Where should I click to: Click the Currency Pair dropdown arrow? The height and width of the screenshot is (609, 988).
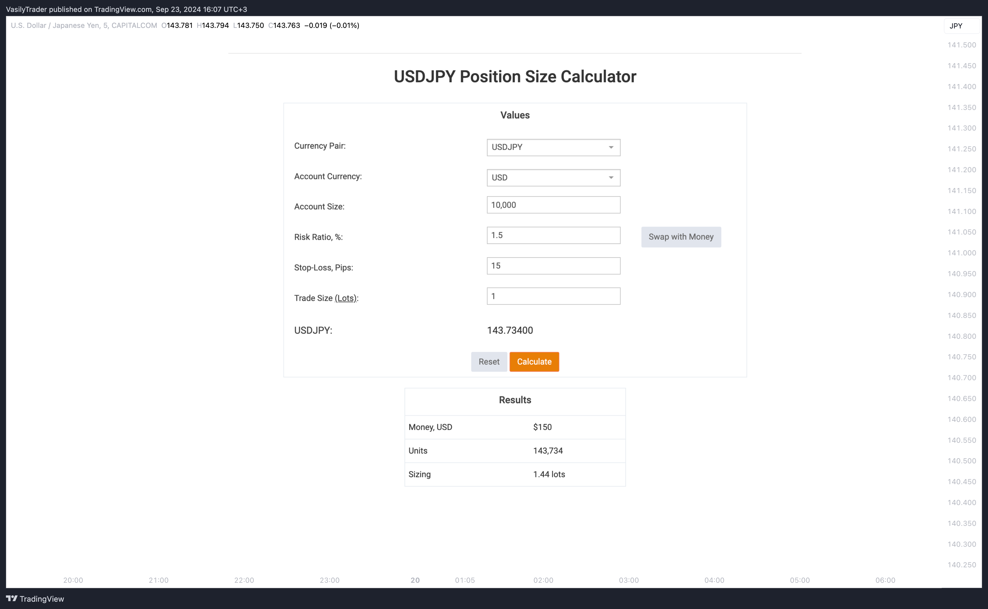point(611,147)
